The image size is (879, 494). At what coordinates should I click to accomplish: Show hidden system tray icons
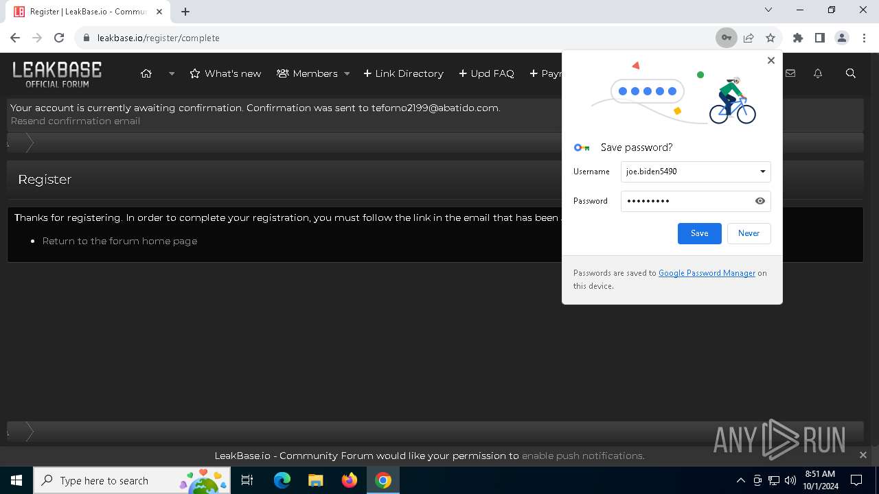coord(740,480)
